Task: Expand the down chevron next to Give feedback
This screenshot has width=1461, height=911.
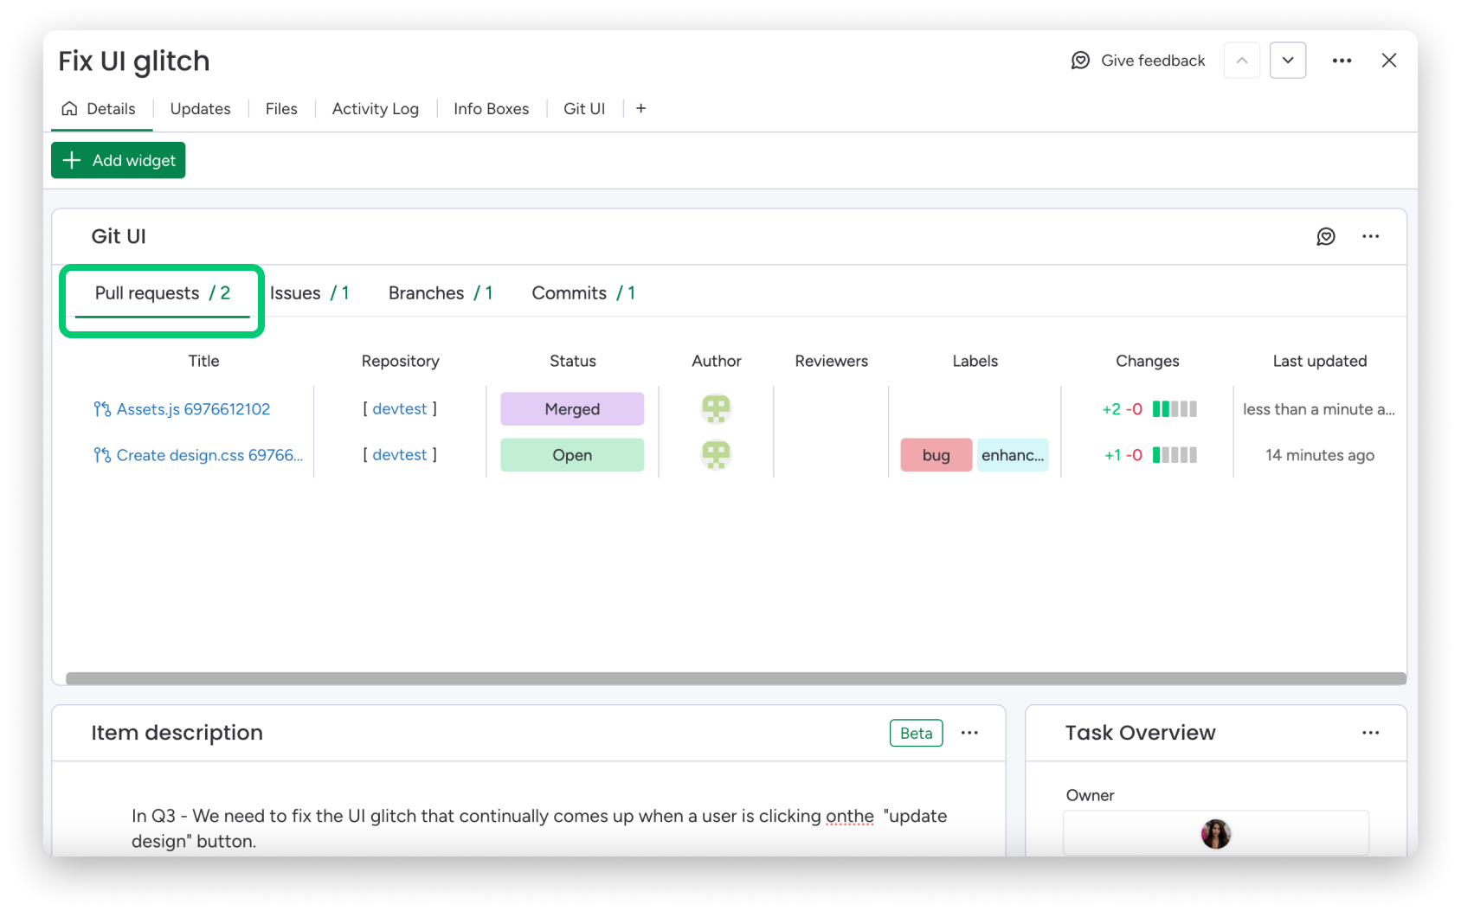Action: click(1288, 61)
